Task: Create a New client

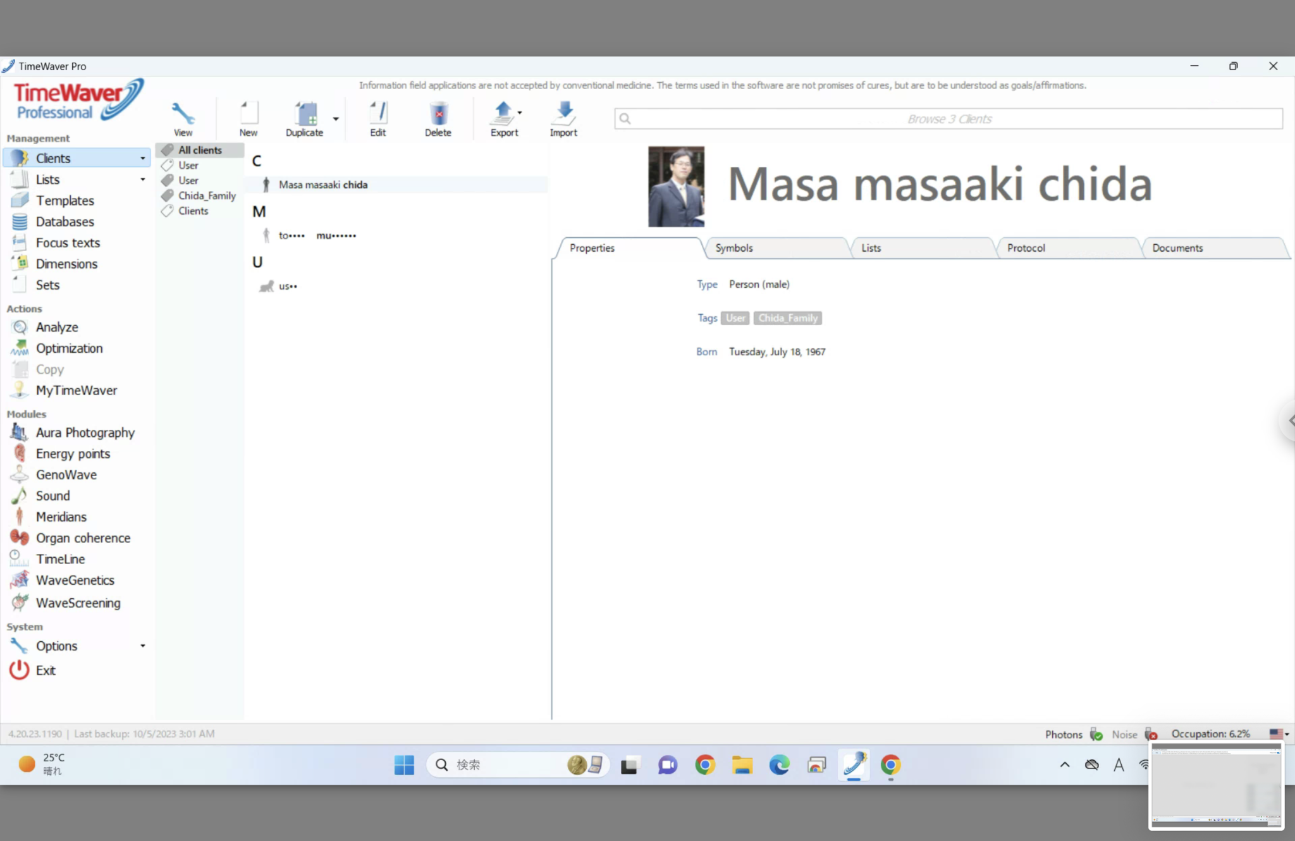Action: coord(249,119)
